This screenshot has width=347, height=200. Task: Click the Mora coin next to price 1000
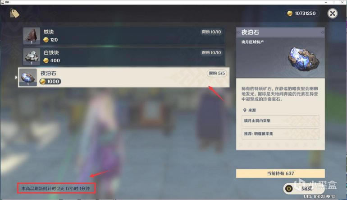point(43,81)
